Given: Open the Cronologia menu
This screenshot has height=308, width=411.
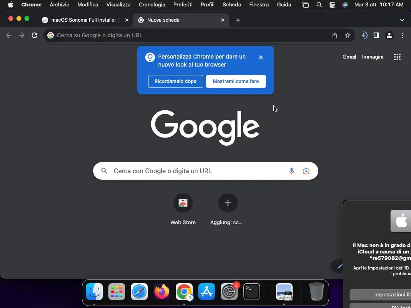Looking at the screenshot, I should tap(152, 5).
